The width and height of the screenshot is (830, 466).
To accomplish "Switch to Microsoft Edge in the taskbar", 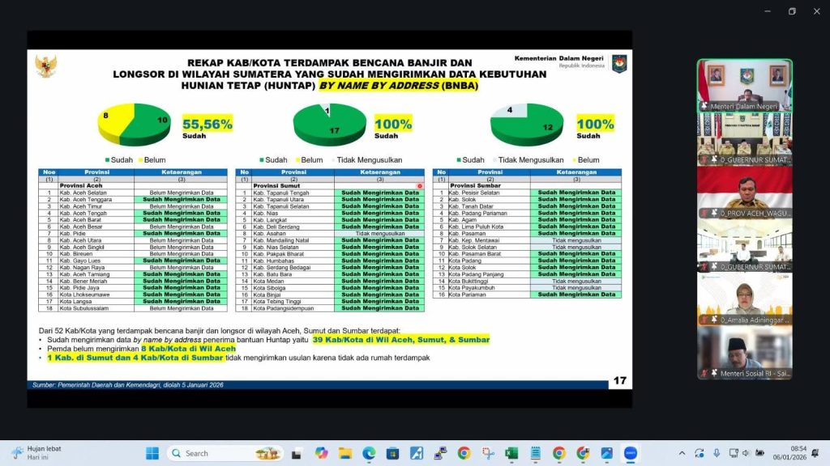I will 369,453.
